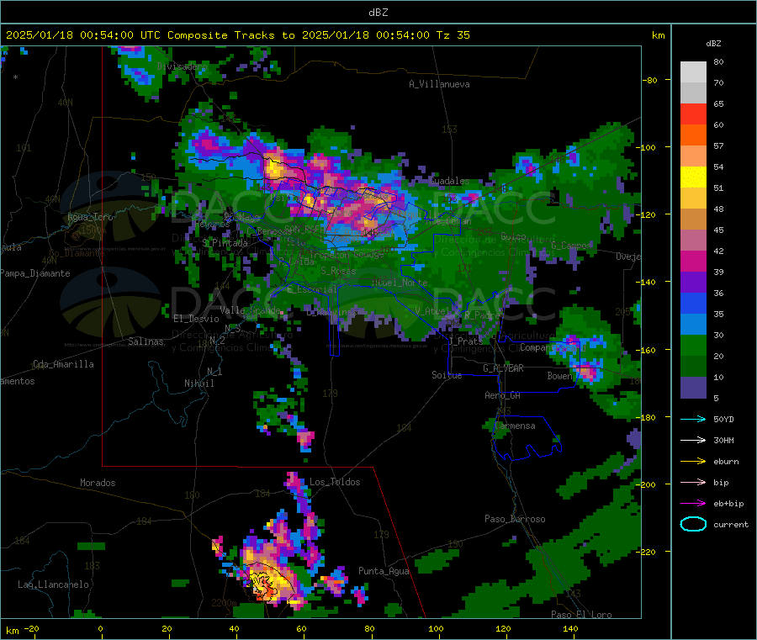
Task: Click the 'G_ALVEAR' map label
Action: pos(503,368)
